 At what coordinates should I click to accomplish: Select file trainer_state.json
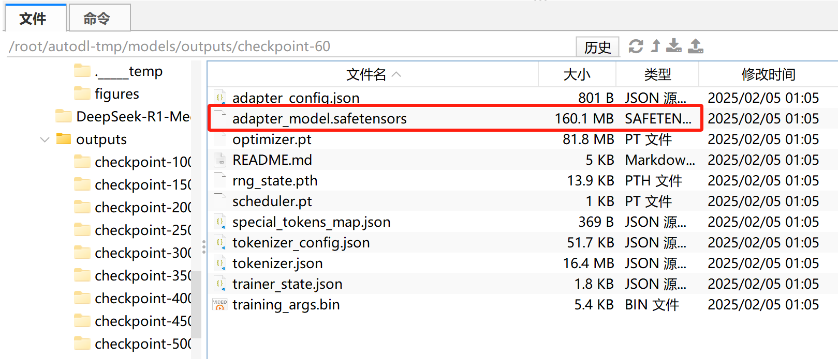pyautogui.click(x=287, y=284)
